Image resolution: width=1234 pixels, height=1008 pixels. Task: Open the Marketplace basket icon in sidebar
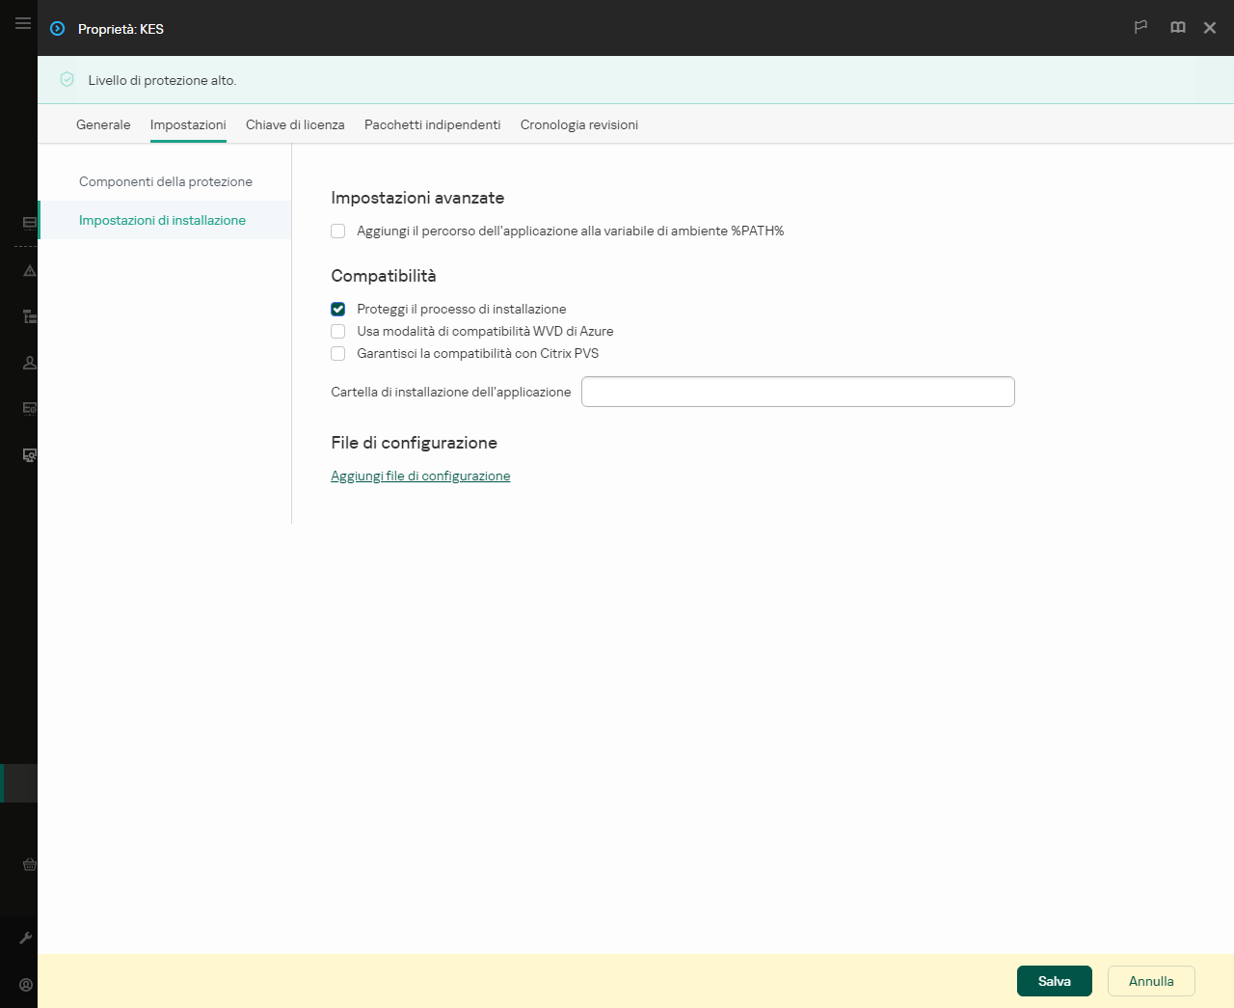pos(28,864)
